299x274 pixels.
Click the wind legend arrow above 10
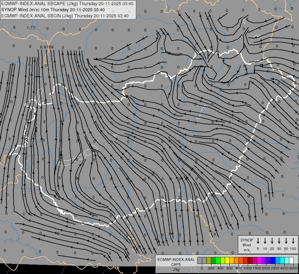tap(265, 241)
